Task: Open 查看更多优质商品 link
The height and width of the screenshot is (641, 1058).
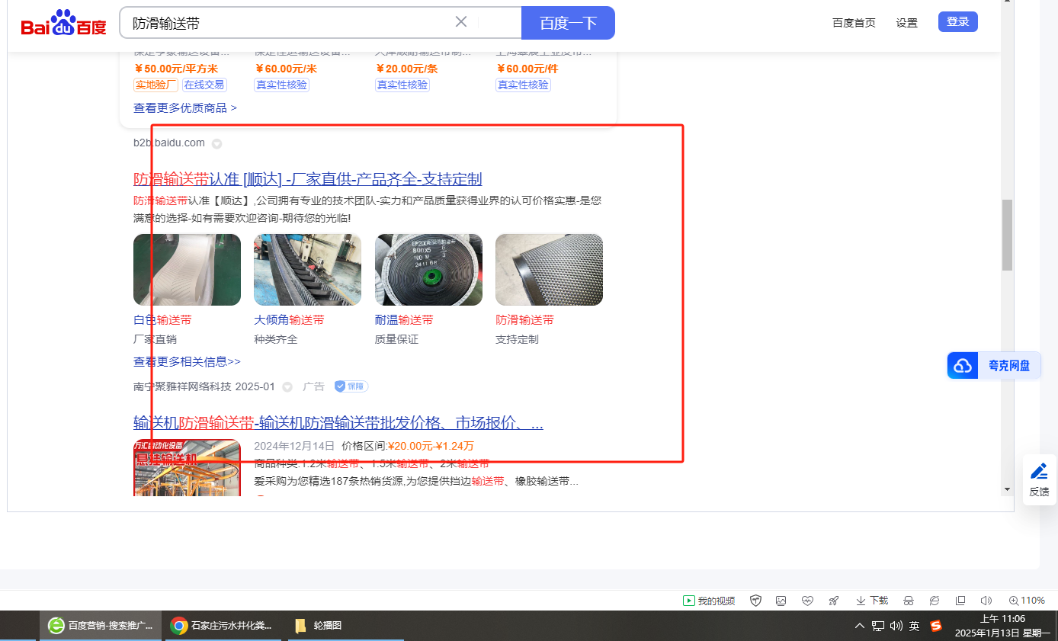Action: click(x=185, y=108)
